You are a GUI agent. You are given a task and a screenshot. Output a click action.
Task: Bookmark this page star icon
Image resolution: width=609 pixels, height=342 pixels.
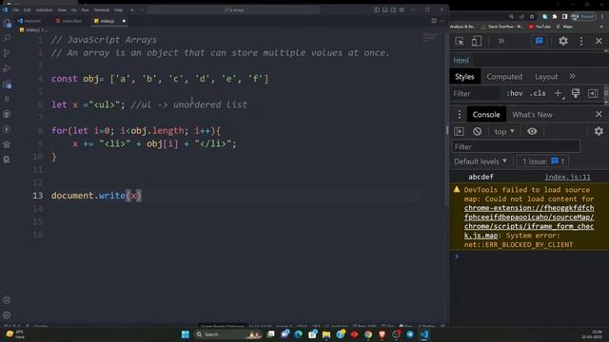coord(532,17)
